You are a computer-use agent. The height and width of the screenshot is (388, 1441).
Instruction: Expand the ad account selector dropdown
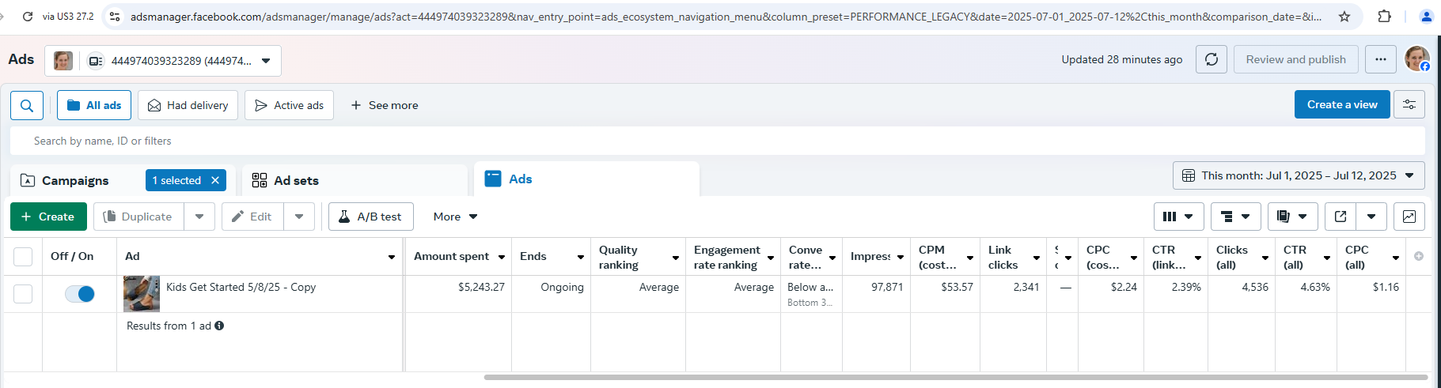click(x=266, y=61)
